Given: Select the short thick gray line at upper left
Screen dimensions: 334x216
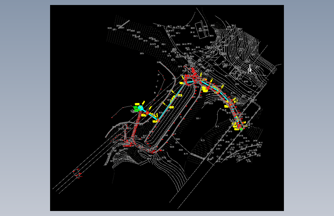Looking at the screenshot, I should [x=124, y=24].
